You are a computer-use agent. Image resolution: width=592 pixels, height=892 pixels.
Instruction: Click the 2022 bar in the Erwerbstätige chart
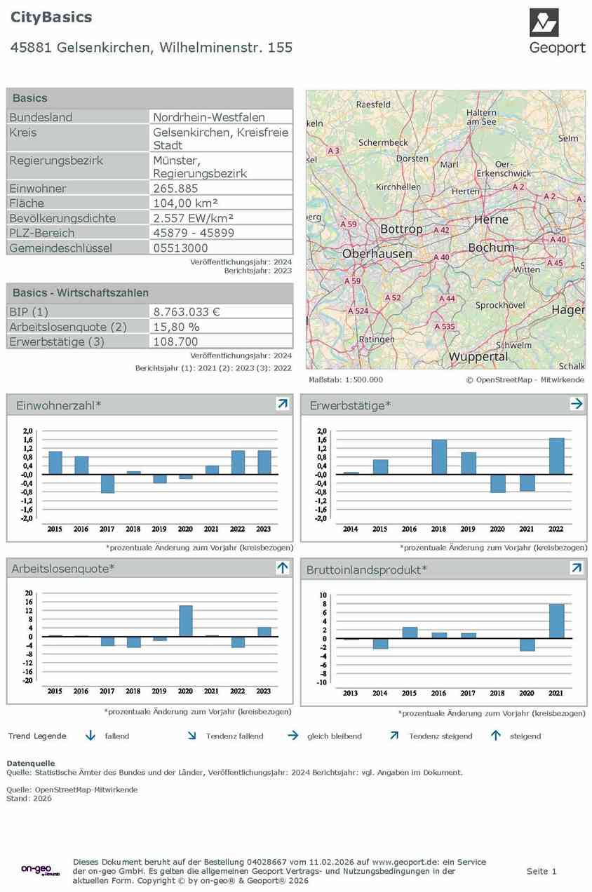[x=556, y=456]
